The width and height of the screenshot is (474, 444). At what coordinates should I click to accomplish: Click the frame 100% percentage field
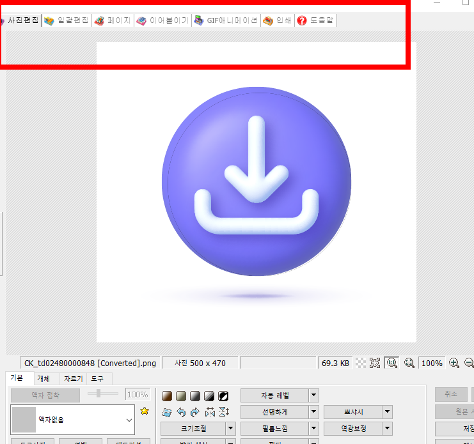[x=138, y=395]
